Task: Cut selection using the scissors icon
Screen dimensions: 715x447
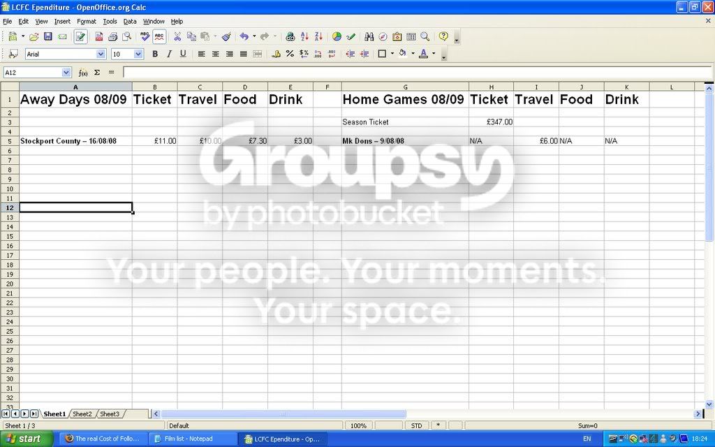Action: pyautogui.click(x=177, y=36)
